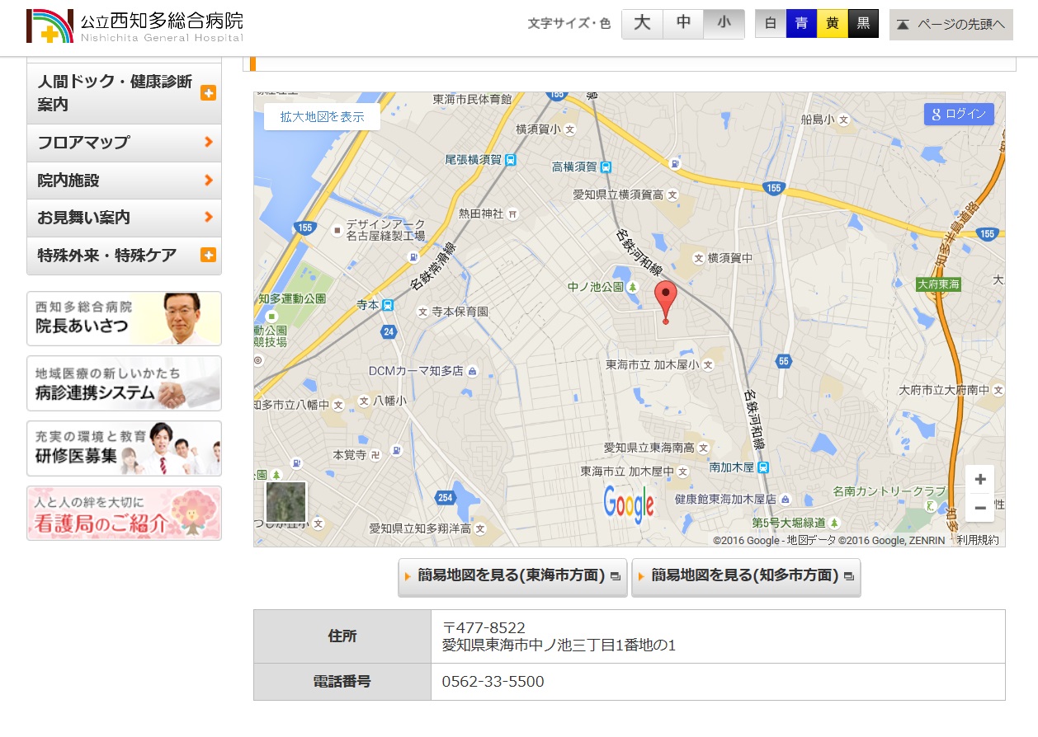Click the 尾張横須賀 train station icon
Image resolution: width=1038 pixels, height=737 pixels.
point(512,160)
